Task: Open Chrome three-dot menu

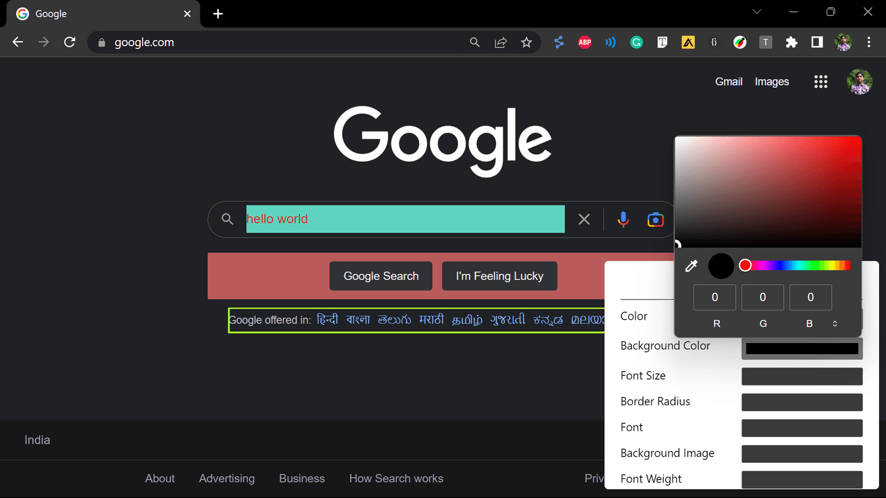Action: pos(869,42)
